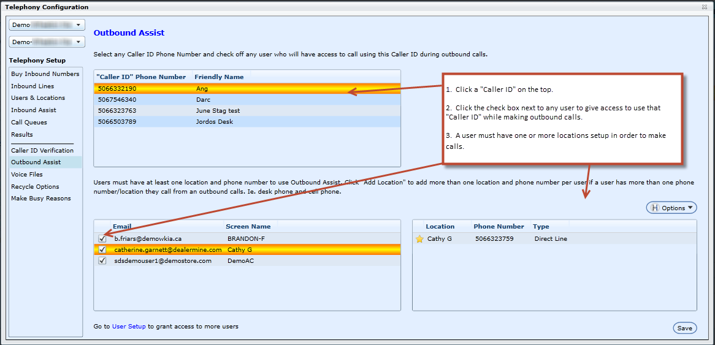Image resolution: width=715 pixels, height=345 pixels.
Task: Expand the second Demo- dropdown
Action: pyautogui.click(x=47, y=42)
